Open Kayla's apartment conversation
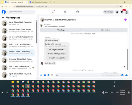Screen dimensions: 132x105 (18, 45)
